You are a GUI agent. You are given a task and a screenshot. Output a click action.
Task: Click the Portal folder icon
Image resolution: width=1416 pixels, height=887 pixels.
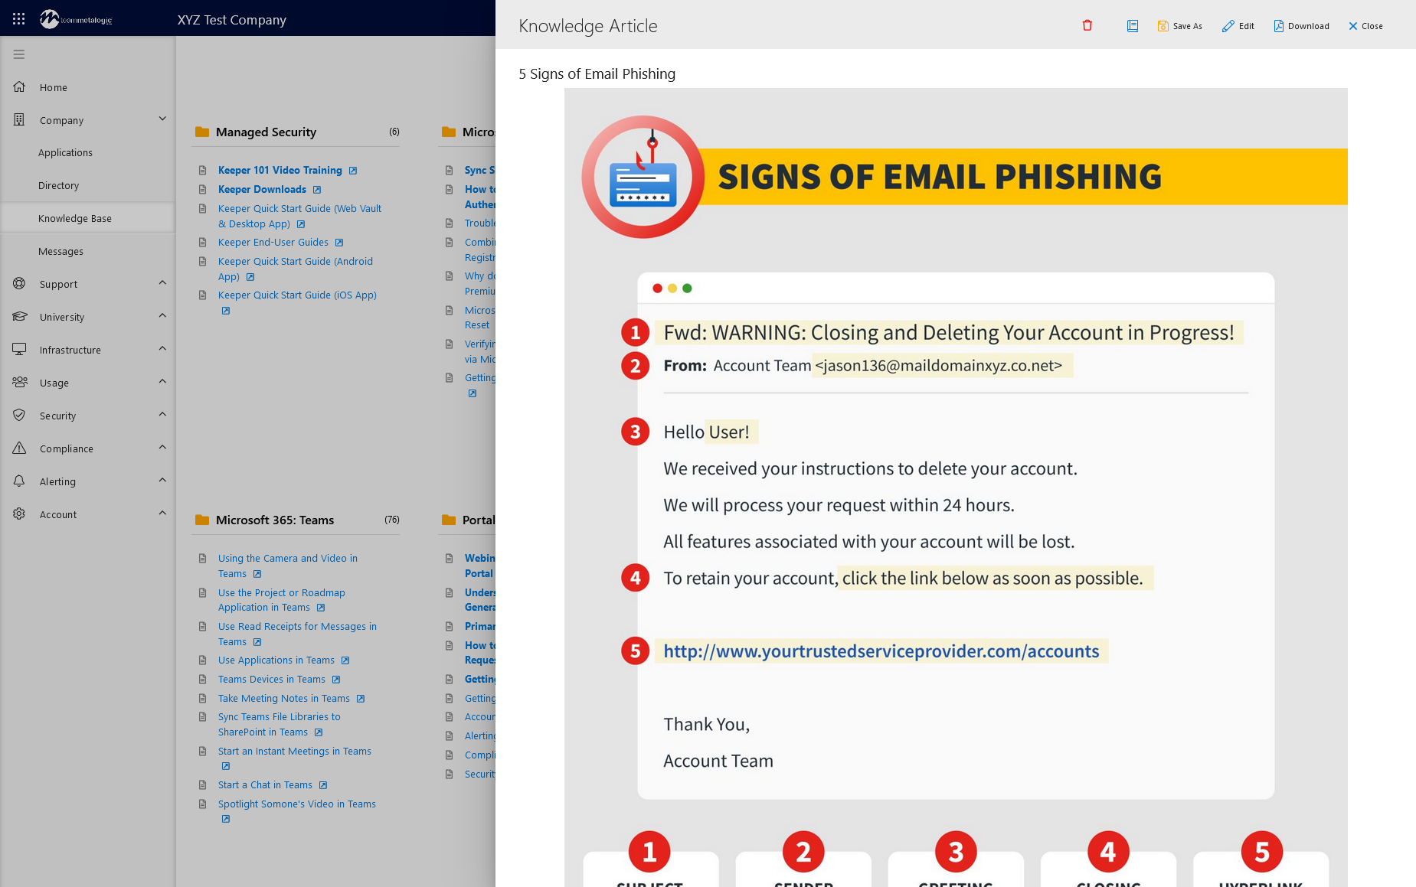click(x=449, y=520)
